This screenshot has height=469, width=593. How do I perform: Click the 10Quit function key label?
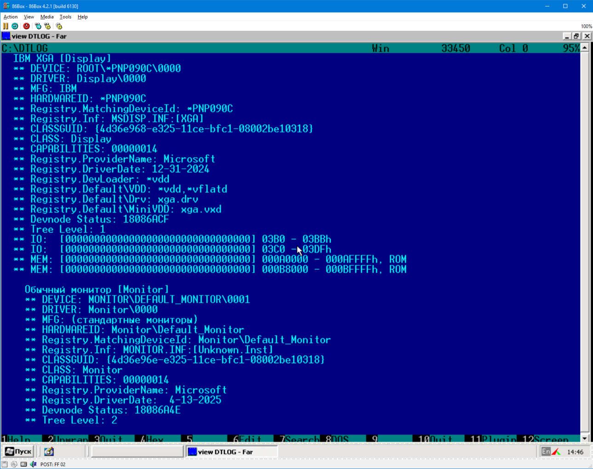coord(435,439)
